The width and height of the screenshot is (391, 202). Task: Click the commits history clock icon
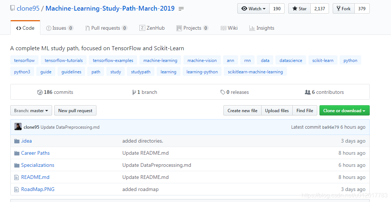tap(40, 92)
